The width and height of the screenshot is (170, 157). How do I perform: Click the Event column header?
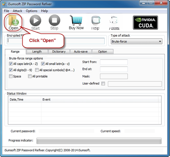pos(99,99)
